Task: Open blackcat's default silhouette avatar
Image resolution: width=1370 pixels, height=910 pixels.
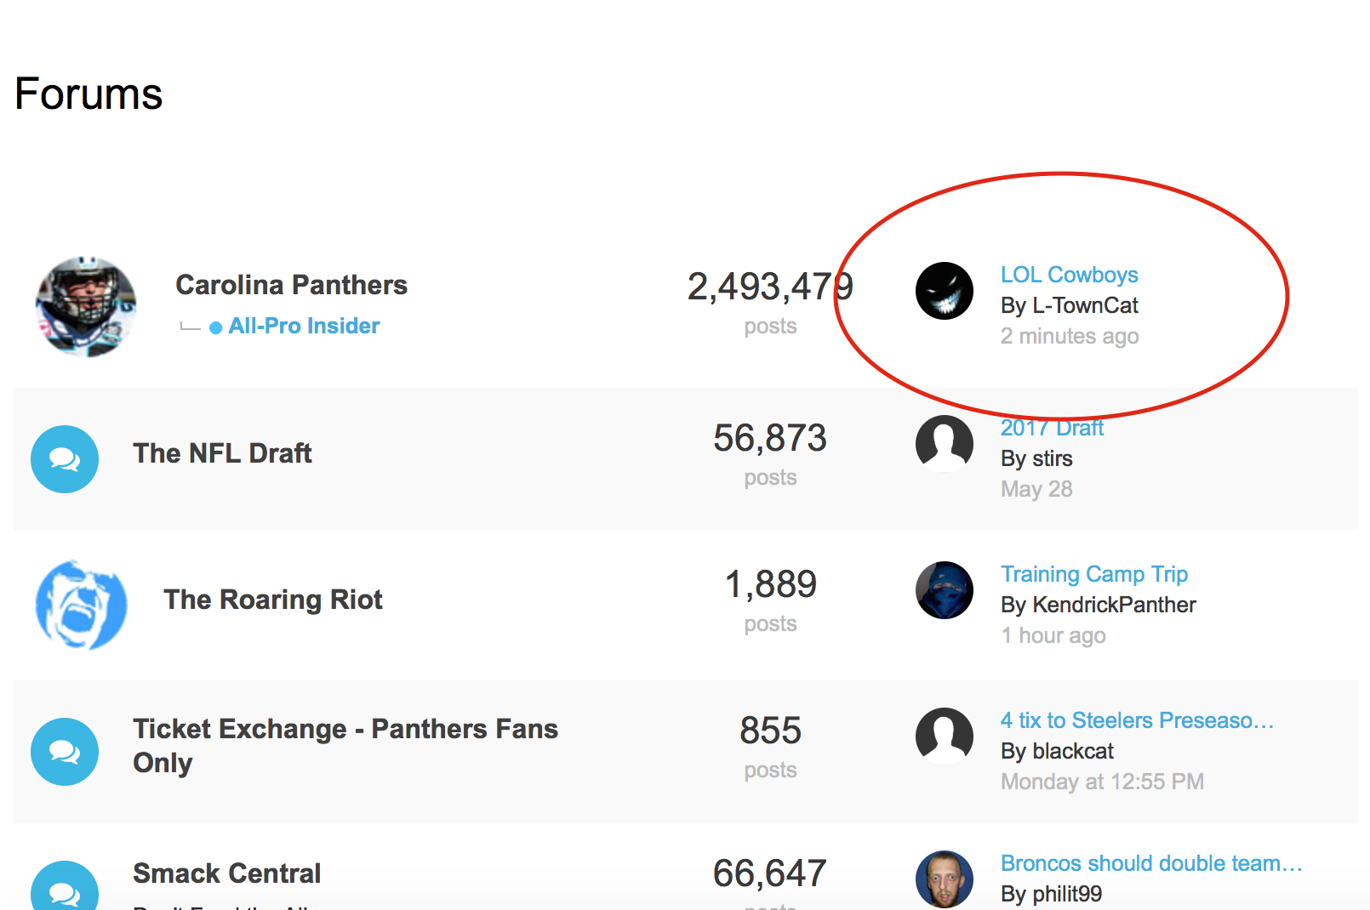Action: click(x=945, y=737)
